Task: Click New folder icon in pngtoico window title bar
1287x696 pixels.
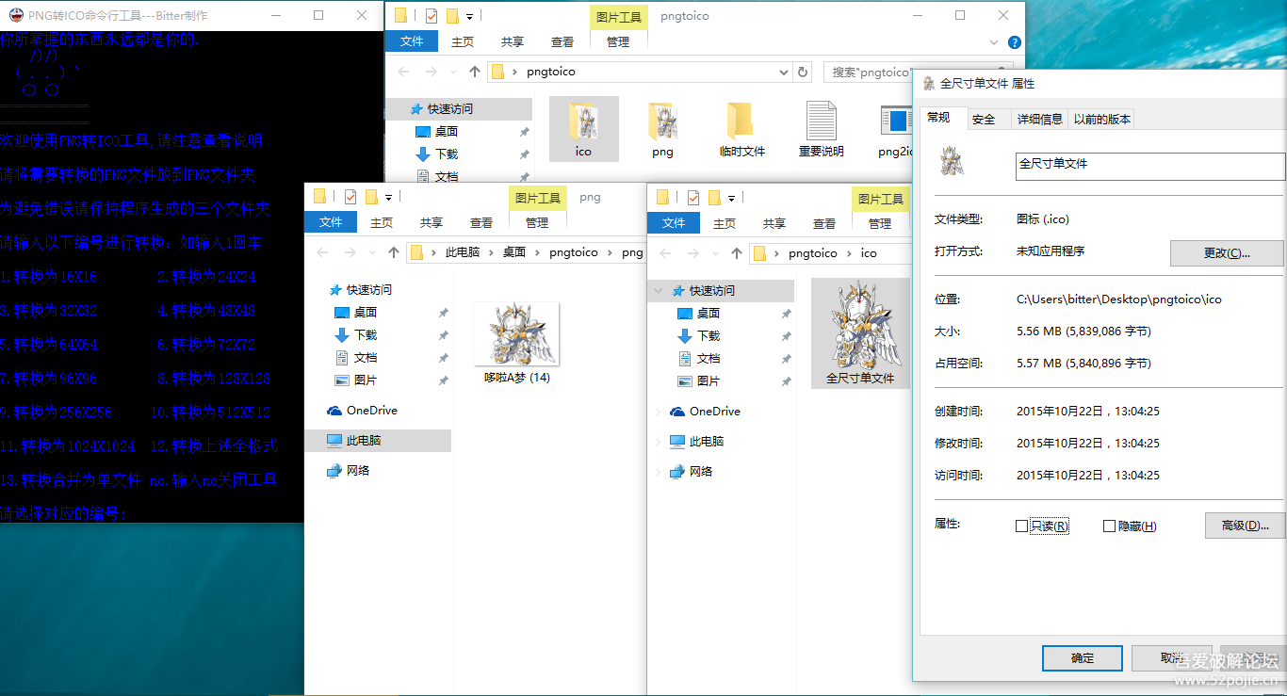Action: tap(452, 15)
